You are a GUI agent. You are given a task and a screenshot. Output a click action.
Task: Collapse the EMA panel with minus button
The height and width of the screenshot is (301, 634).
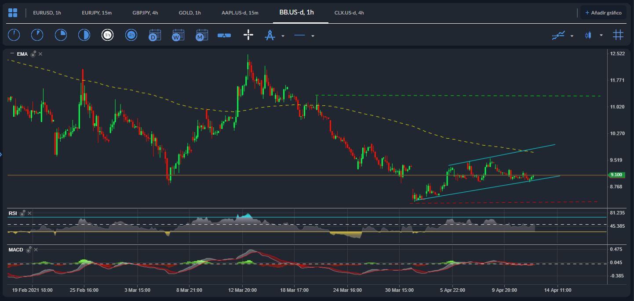point(12,54)
